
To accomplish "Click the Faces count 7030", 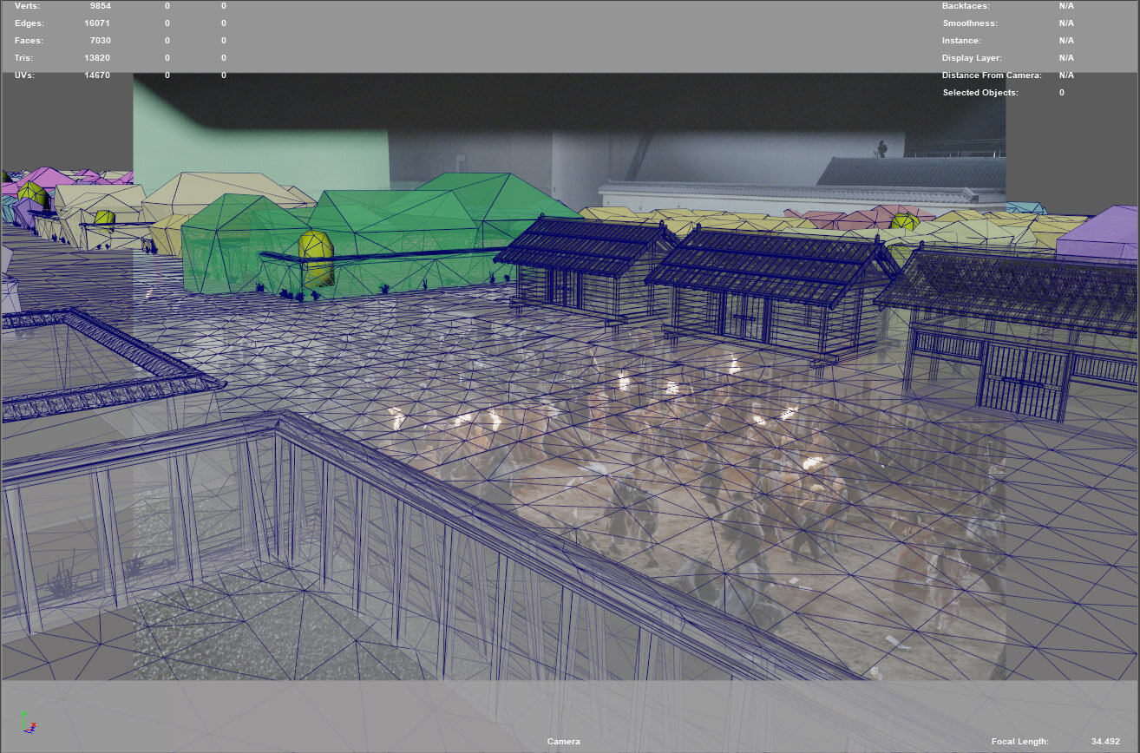I will click(x=100, y=41).
